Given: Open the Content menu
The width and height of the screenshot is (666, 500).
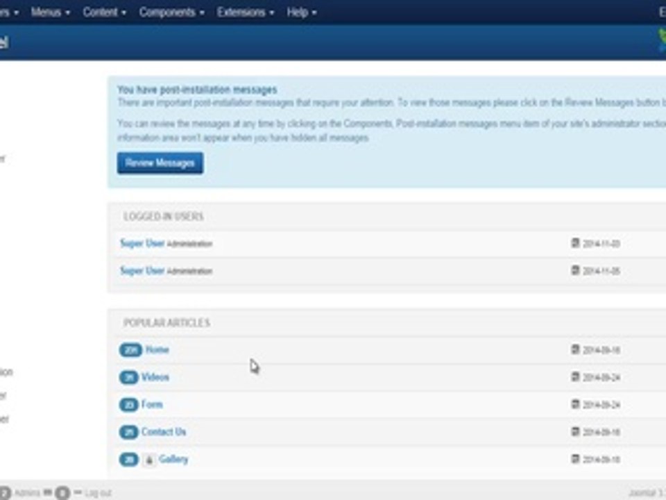Looking at the screenshot, I should [x=105, y=12].
